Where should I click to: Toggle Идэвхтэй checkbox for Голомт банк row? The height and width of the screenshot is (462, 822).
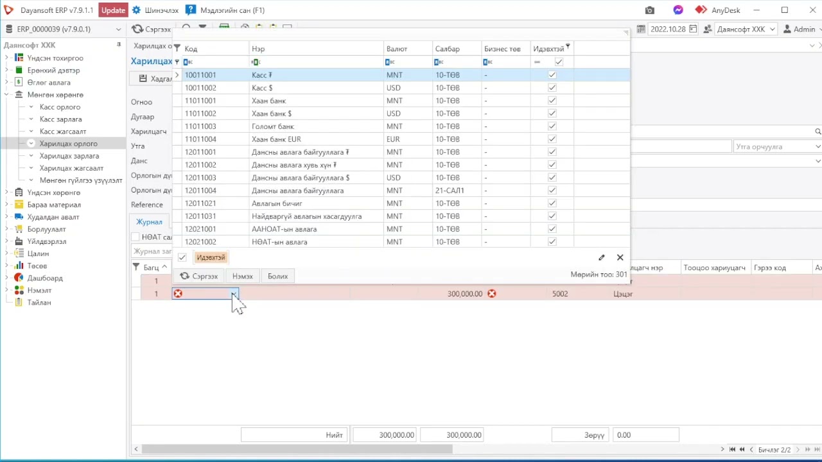552,126
